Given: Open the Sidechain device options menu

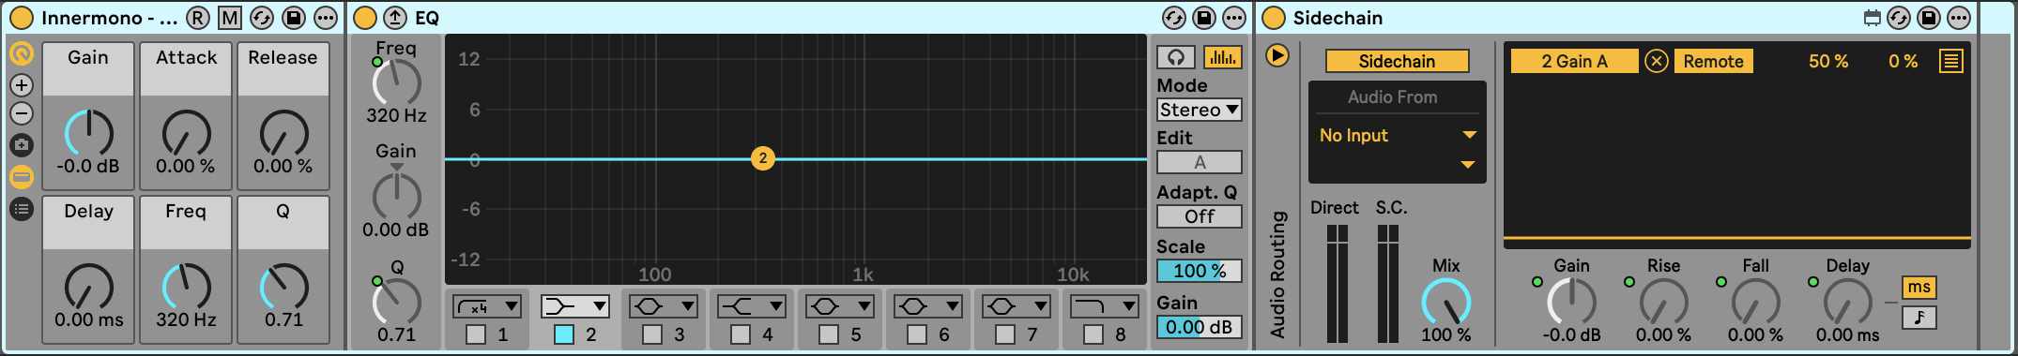Looking at the screenshot, I should [x=1959, y=18].
